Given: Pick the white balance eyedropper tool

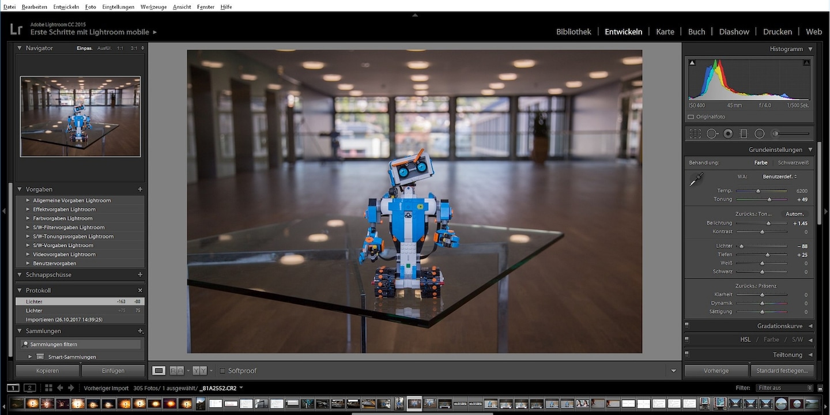Looking at the screenshot, I should pos(696,180).
